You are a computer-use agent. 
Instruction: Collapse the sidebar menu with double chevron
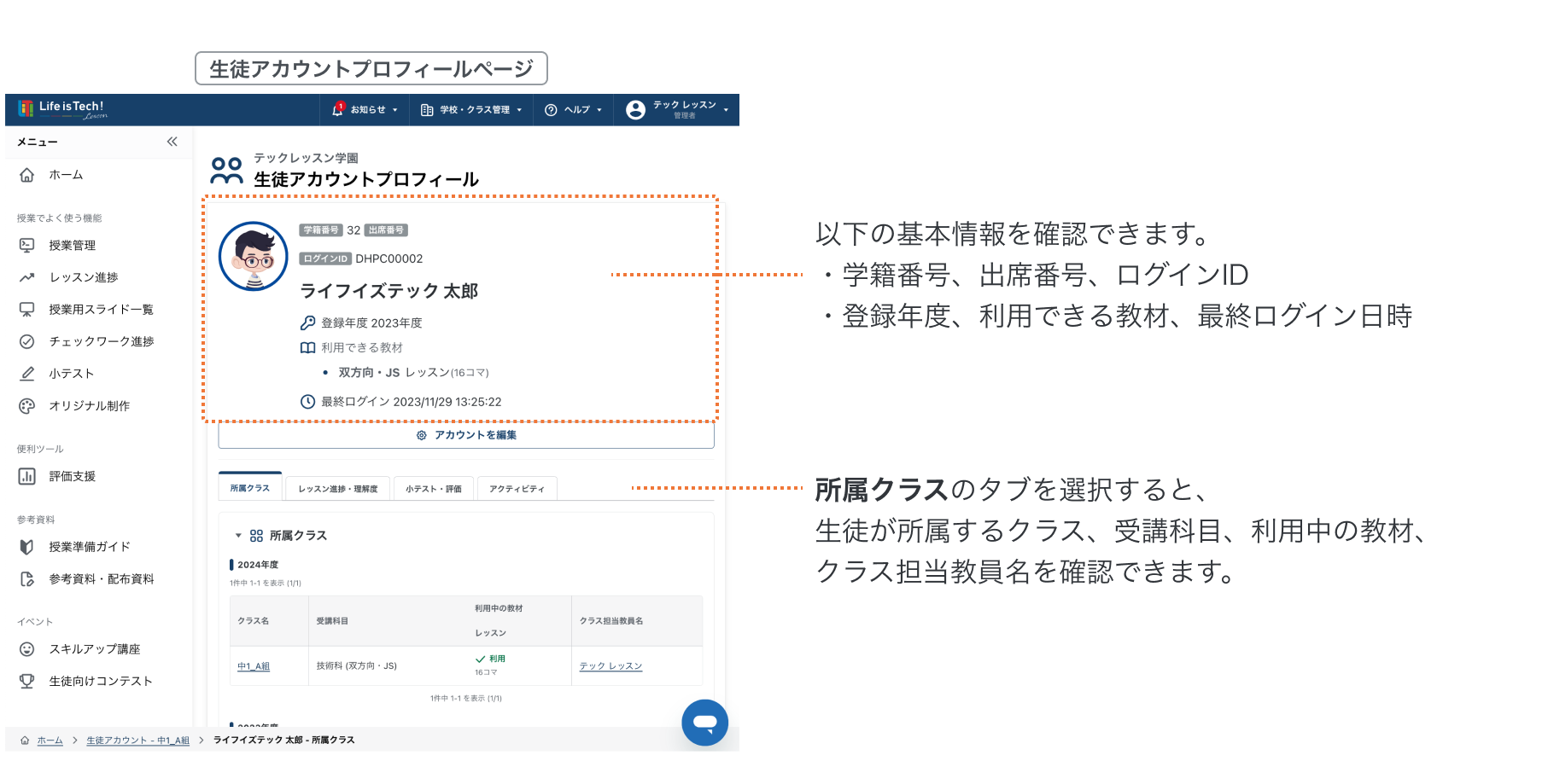point(172,142)
